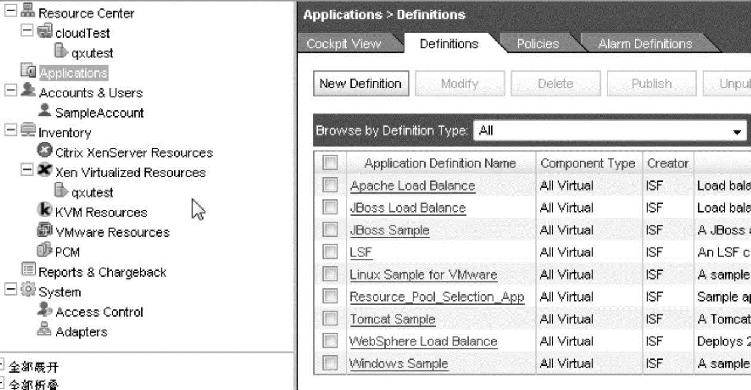Click the Access Control icon
Viewport: 751px width, 390px height.
tap(45, 311)
